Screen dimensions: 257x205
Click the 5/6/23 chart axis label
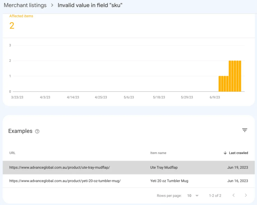tap(129, 97)
